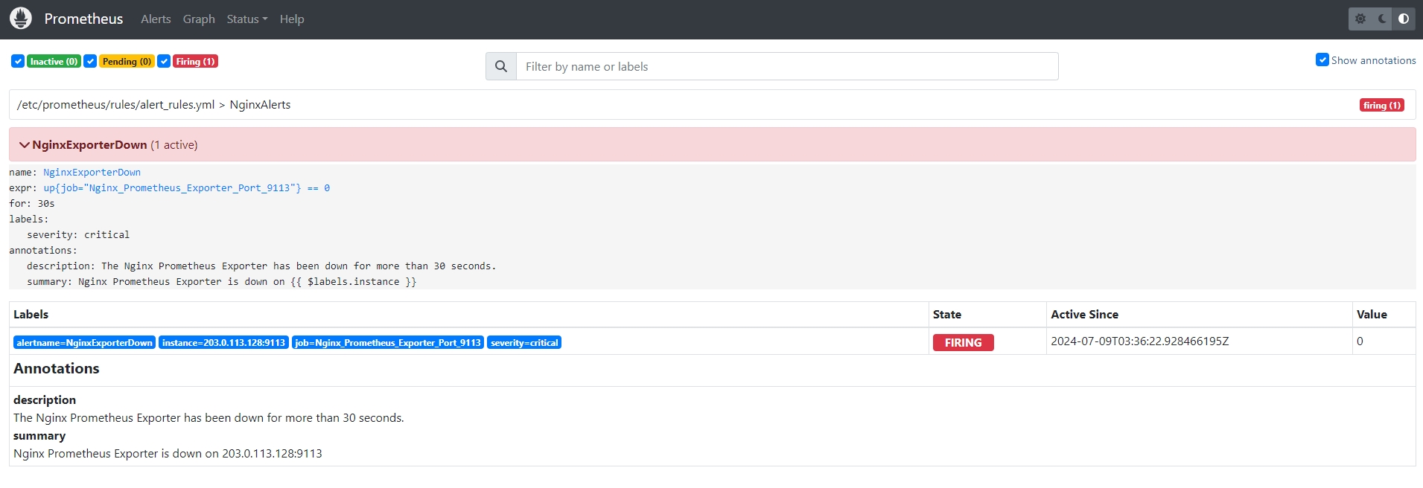
Task: Click the Prometheus flame logo
Action: [x=21, y=19]
